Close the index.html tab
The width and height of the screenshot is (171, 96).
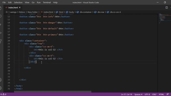coord(20,7)
